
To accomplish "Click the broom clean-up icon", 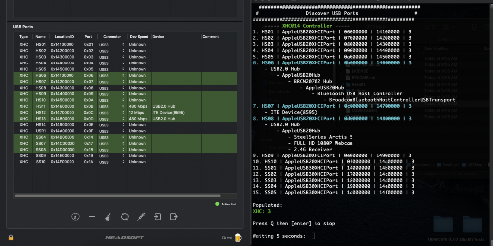I will (x=108, y=216).
